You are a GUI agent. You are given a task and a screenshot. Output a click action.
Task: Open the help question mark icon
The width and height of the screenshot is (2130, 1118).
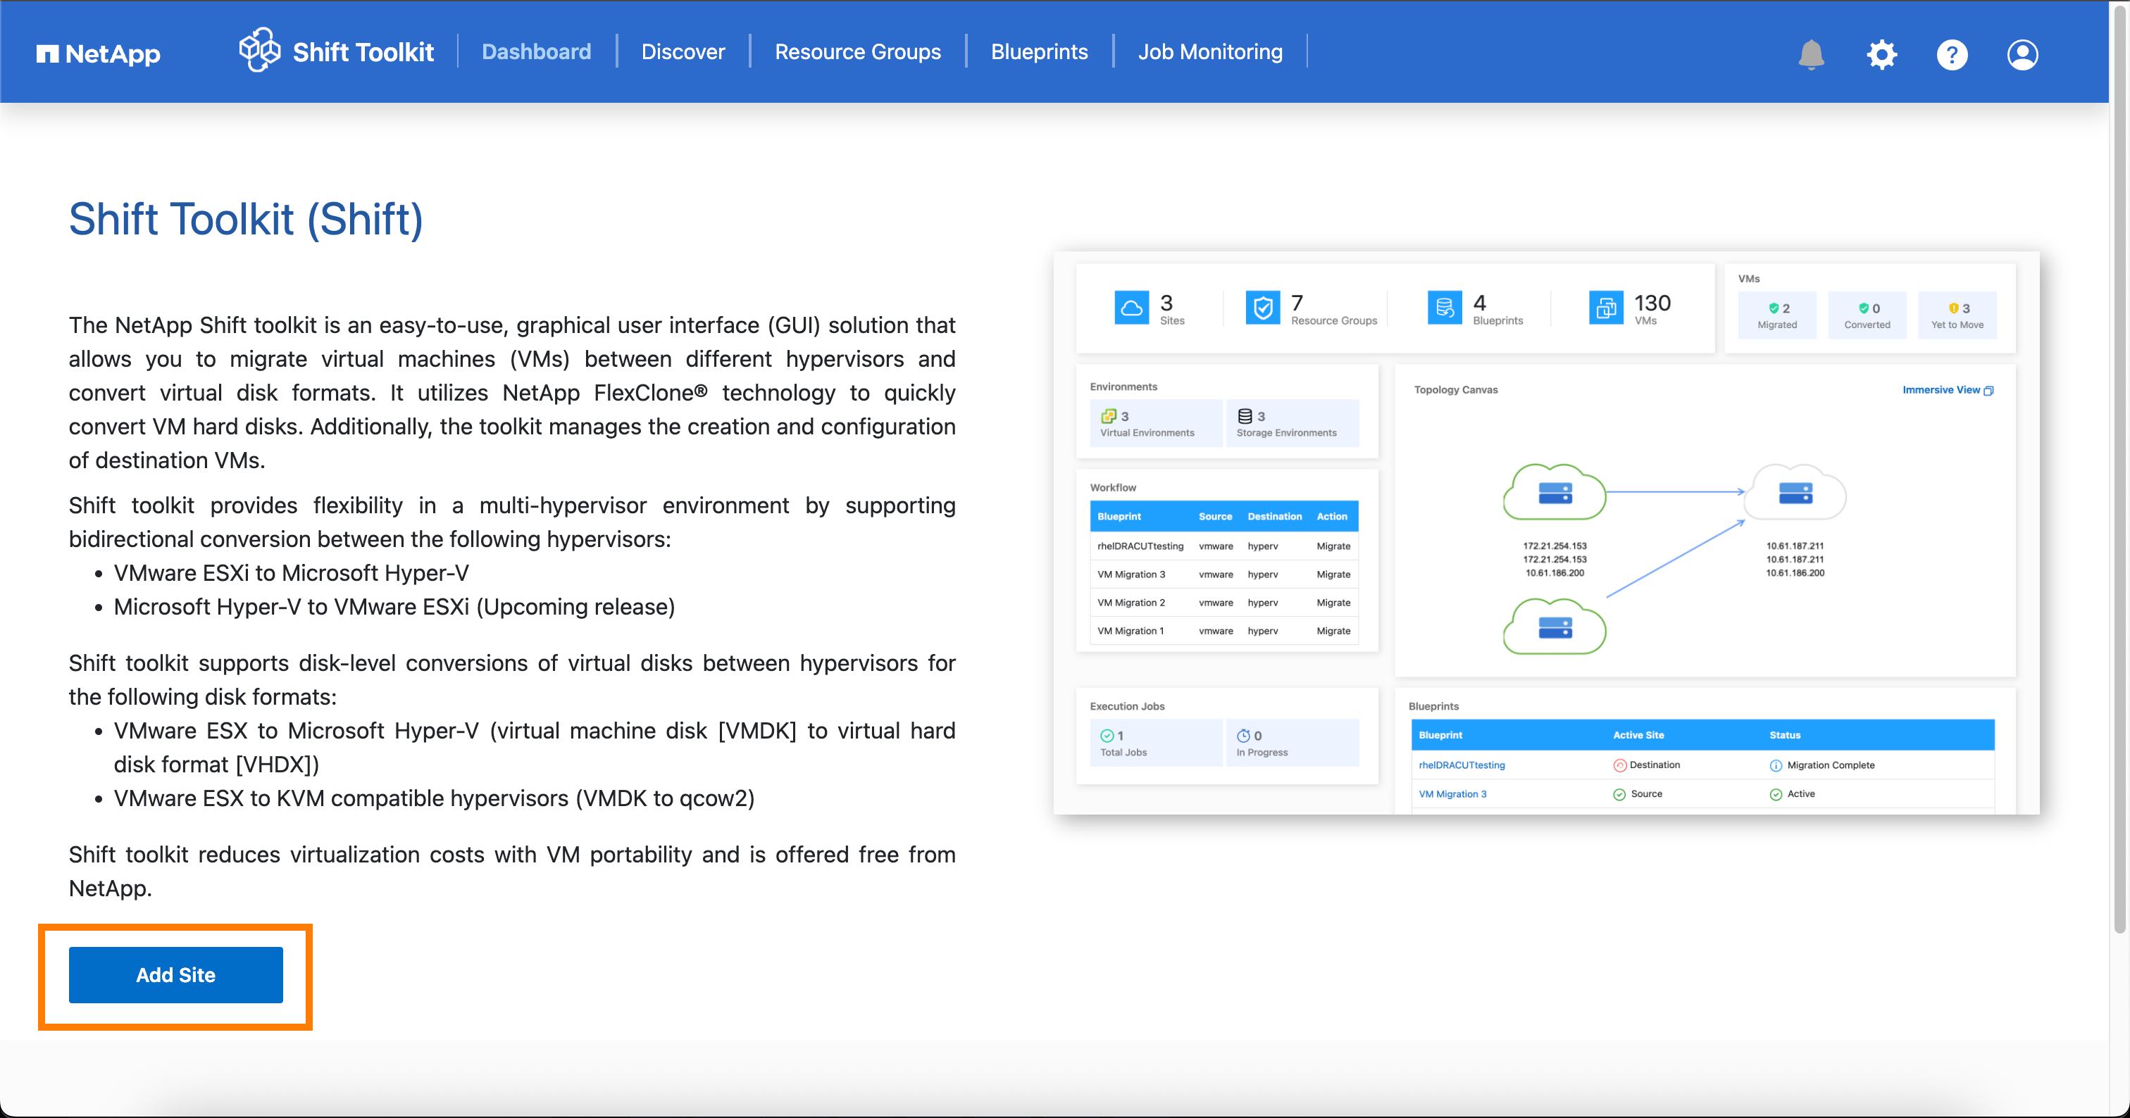point(1953,54)
